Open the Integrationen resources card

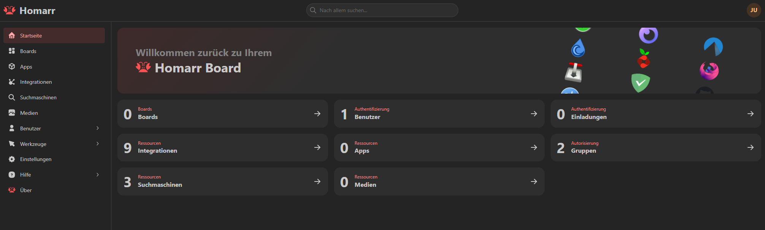[x=222, y=147]
